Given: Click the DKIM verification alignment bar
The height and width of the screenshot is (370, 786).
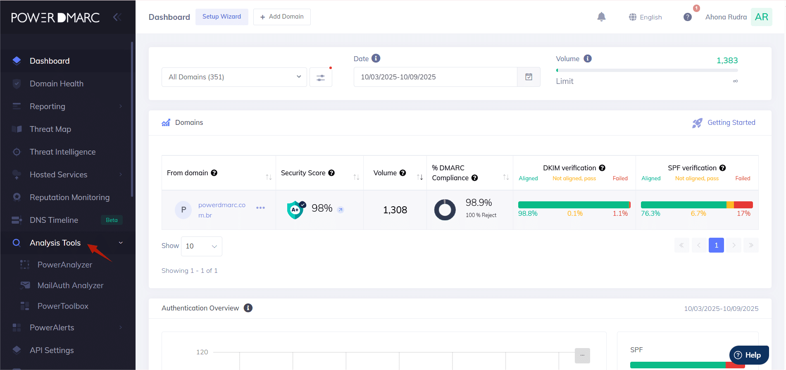Looking at the screenshot, I should [574, 205].
